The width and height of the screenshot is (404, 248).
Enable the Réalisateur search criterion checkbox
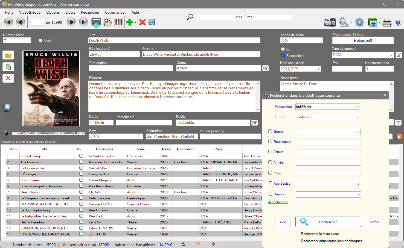(x=270, y=141)
